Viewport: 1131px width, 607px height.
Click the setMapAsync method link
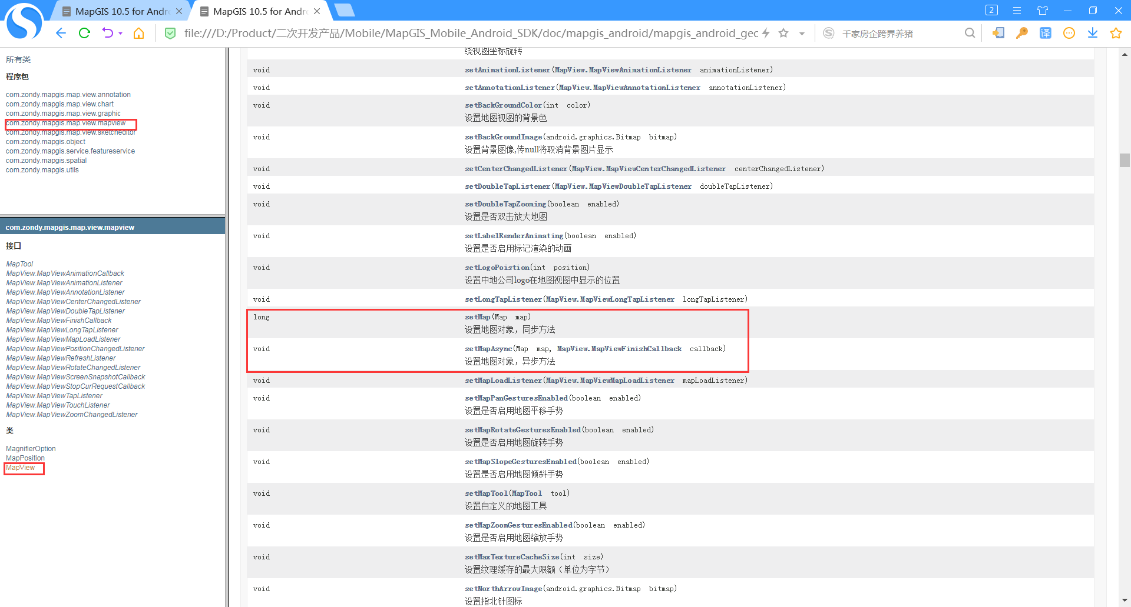(x=488, y=349)
